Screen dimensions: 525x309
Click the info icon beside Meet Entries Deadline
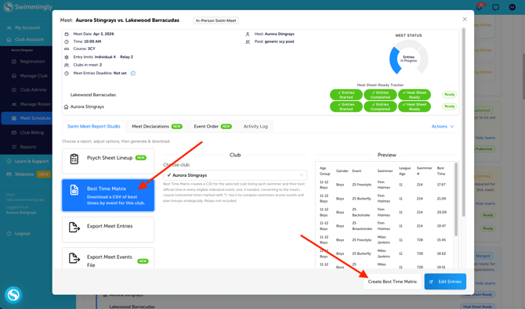(x=133, y=74)
